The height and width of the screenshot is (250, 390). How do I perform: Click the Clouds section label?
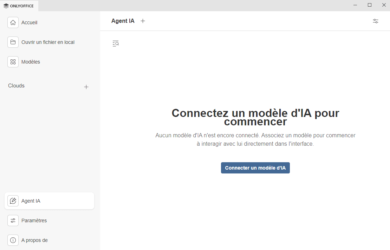(x=17, y=86)
